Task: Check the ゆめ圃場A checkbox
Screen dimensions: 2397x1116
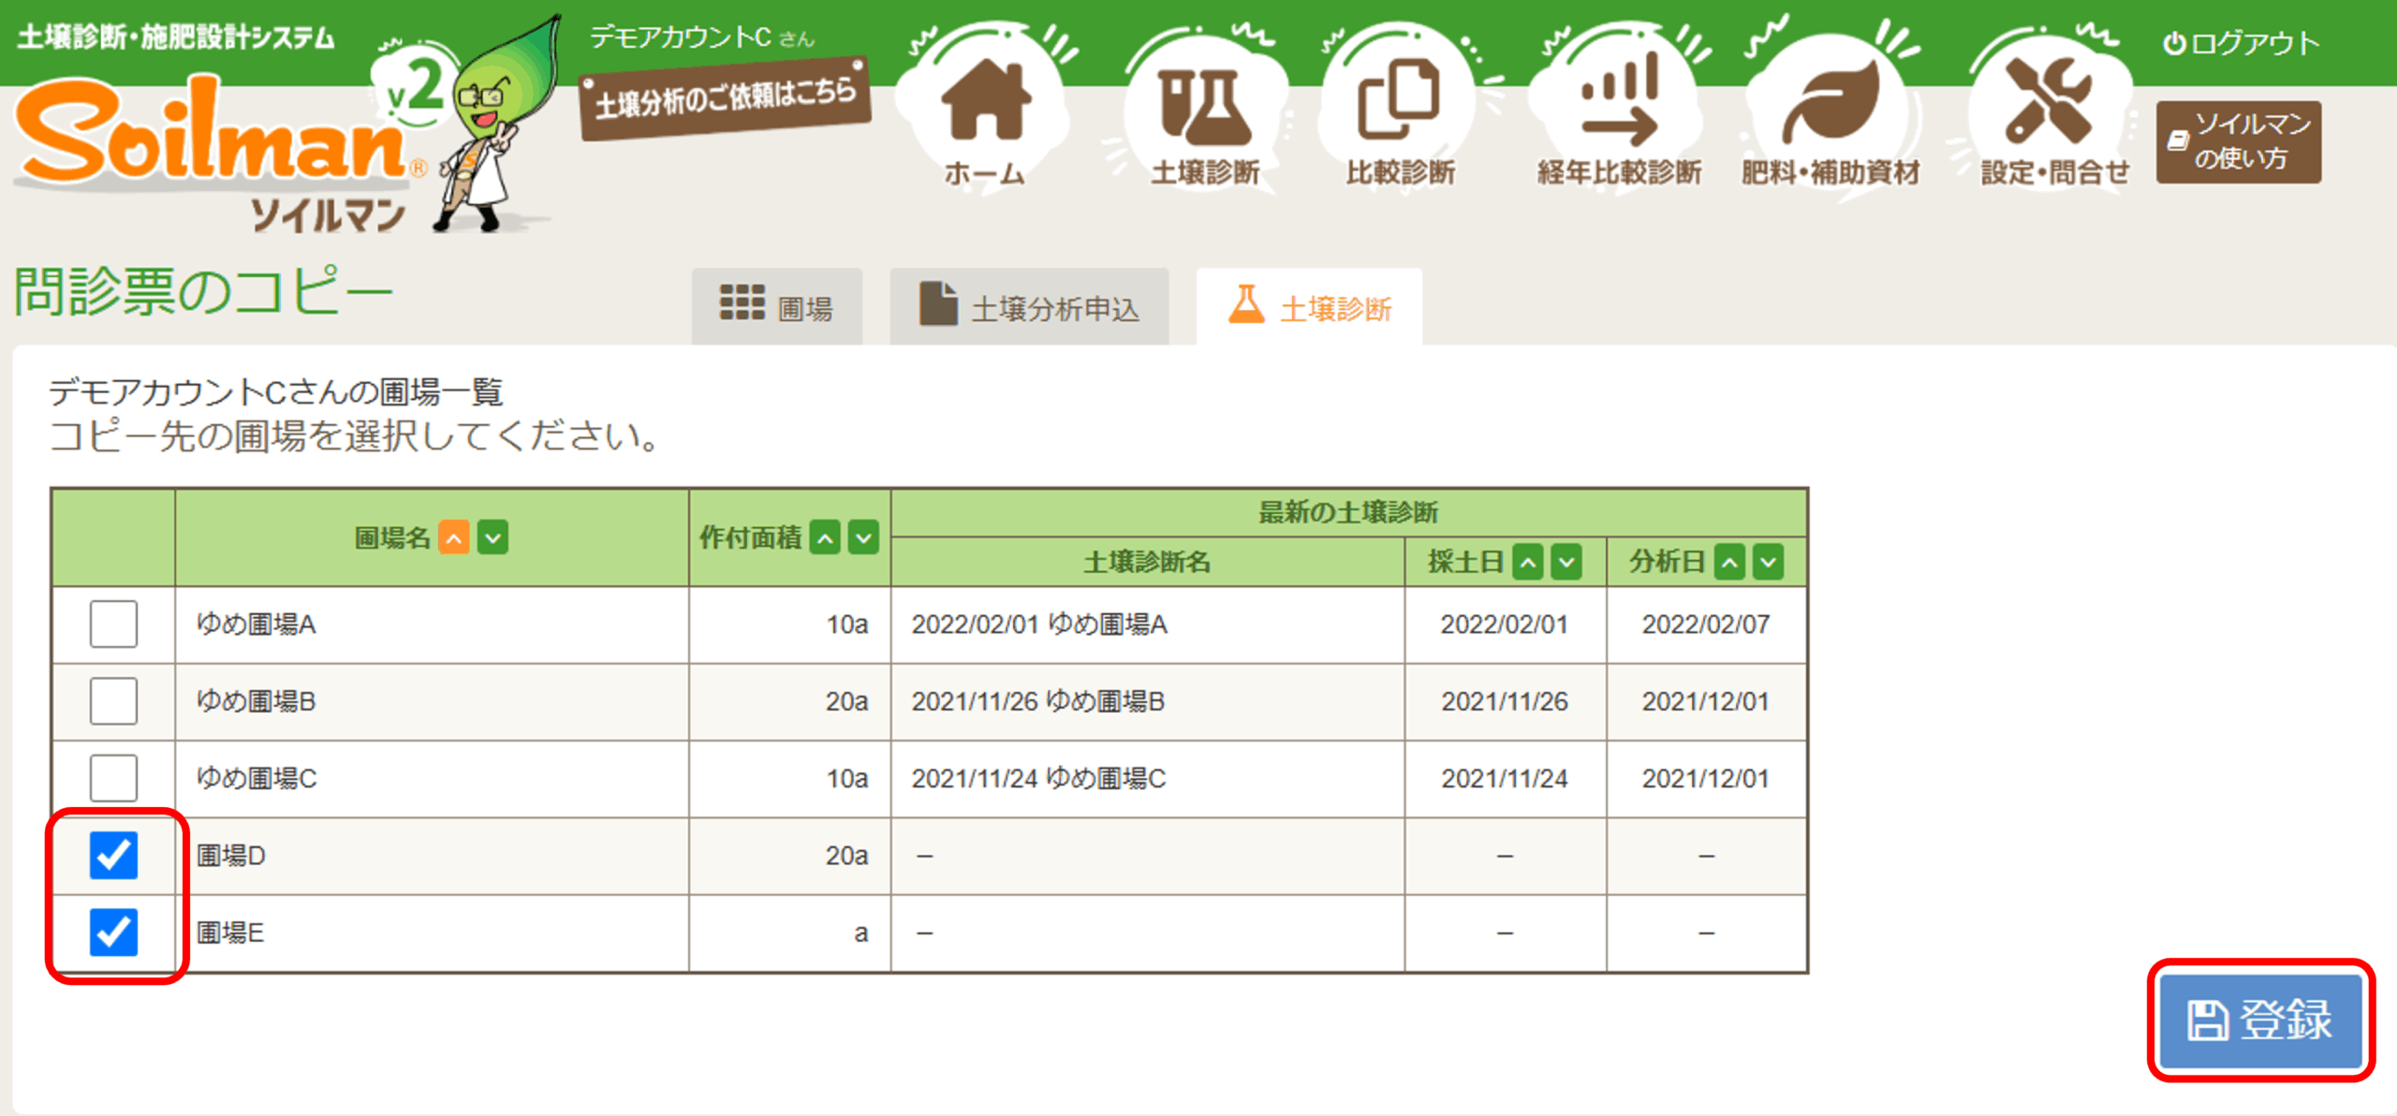Action: click(x=113, y=624)
